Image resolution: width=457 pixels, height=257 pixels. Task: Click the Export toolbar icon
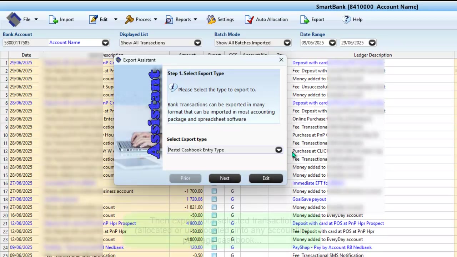pos(312,19)
